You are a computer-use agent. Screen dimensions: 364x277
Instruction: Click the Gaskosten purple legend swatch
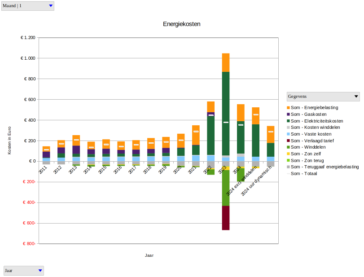tap(288, 114)
